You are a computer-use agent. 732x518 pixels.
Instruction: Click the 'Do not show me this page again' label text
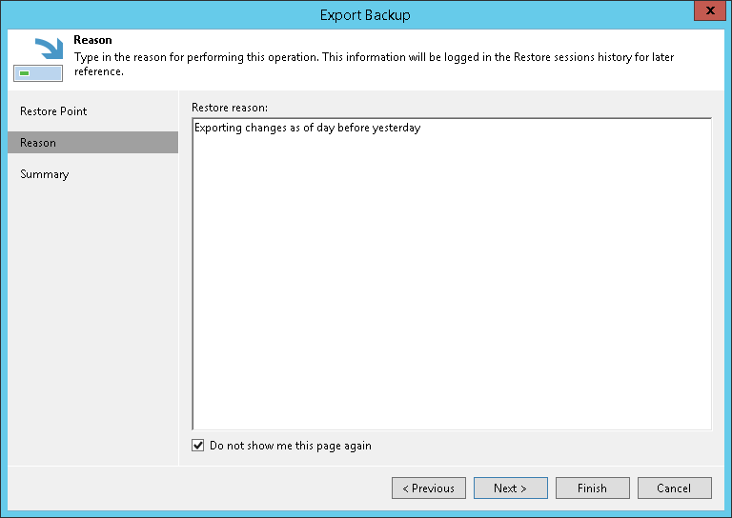coord(291,446)
